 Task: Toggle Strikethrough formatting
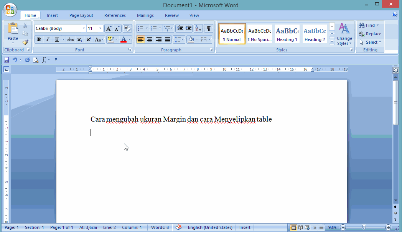[71, 39]
